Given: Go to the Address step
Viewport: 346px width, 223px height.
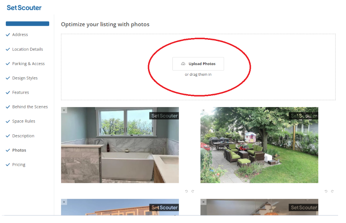Looking at the screenshot, I should coord(20,34).
